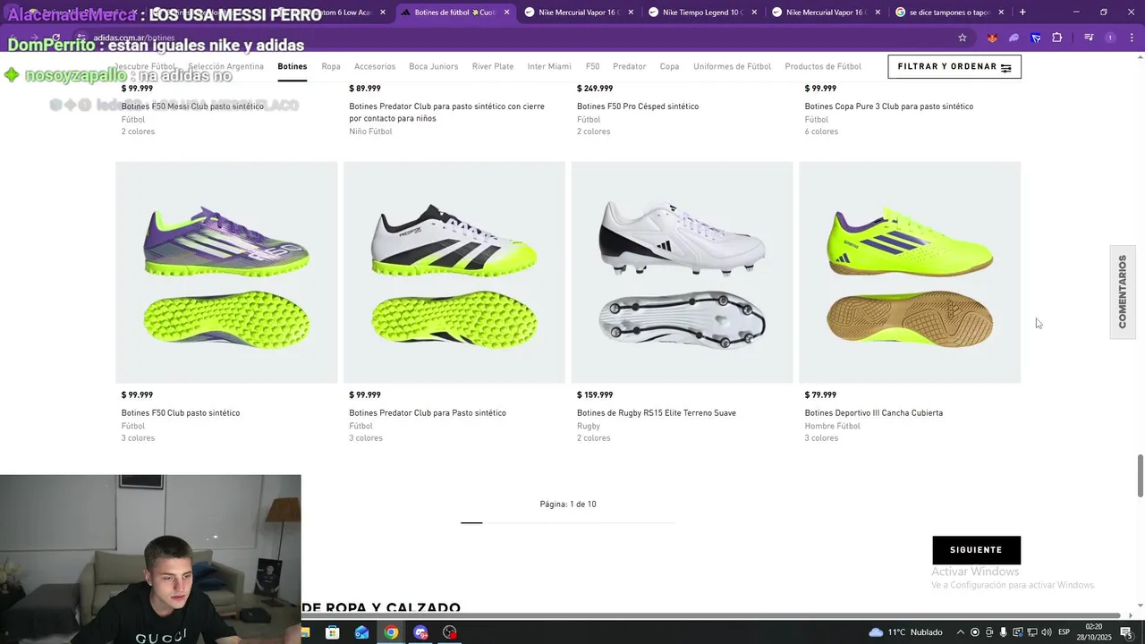Open the microphone tray icon
The width and height of the screenshot is (1145, 644).
click(1003, 632)
